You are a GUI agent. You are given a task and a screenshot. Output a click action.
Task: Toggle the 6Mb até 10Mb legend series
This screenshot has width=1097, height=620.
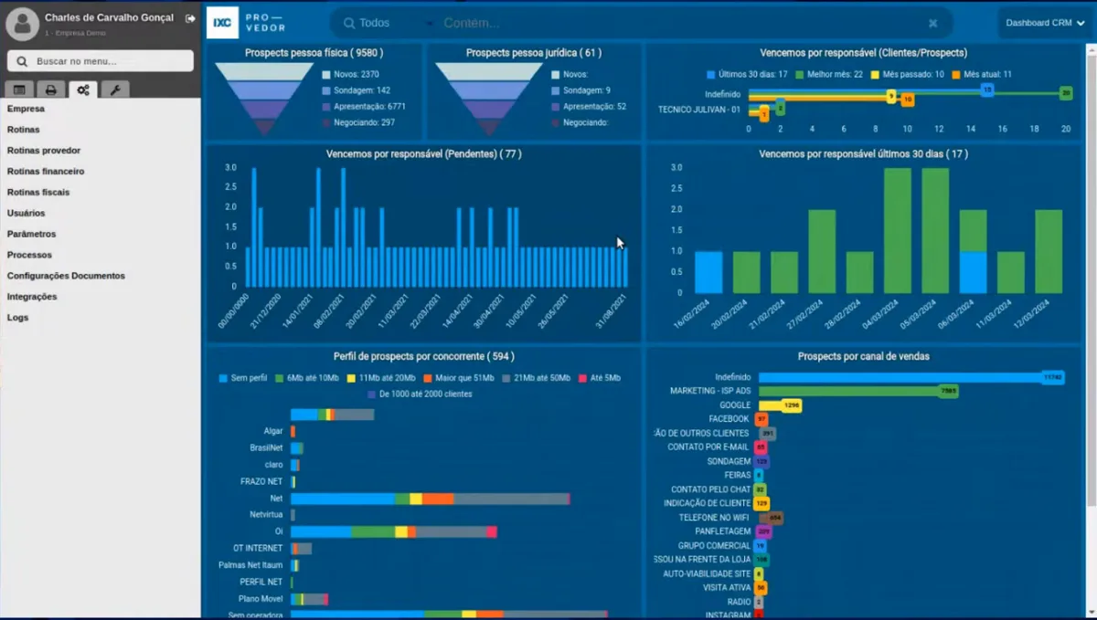pos(306,378)
